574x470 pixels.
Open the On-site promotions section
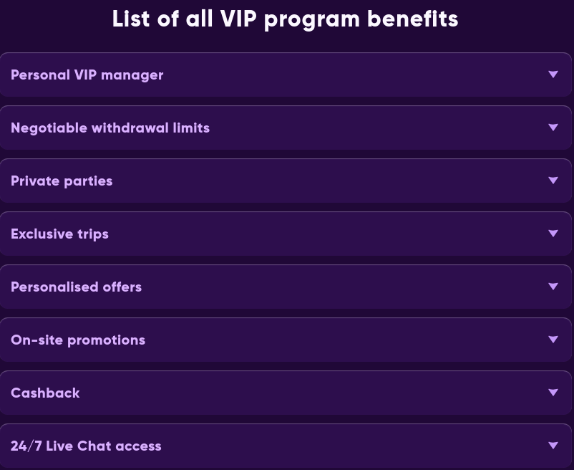click(x=286, y=340)
